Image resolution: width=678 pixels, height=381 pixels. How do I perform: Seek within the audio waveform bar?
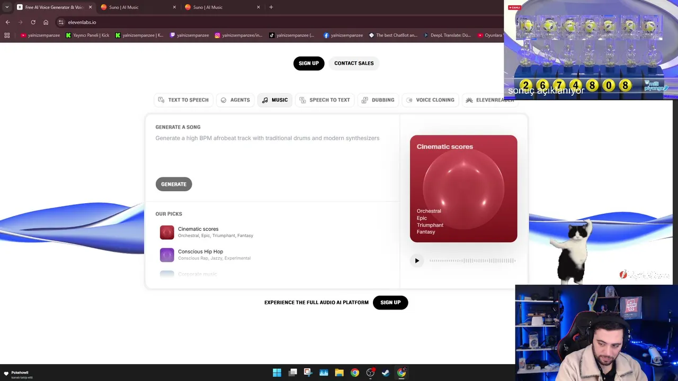(x=472, y=260)
